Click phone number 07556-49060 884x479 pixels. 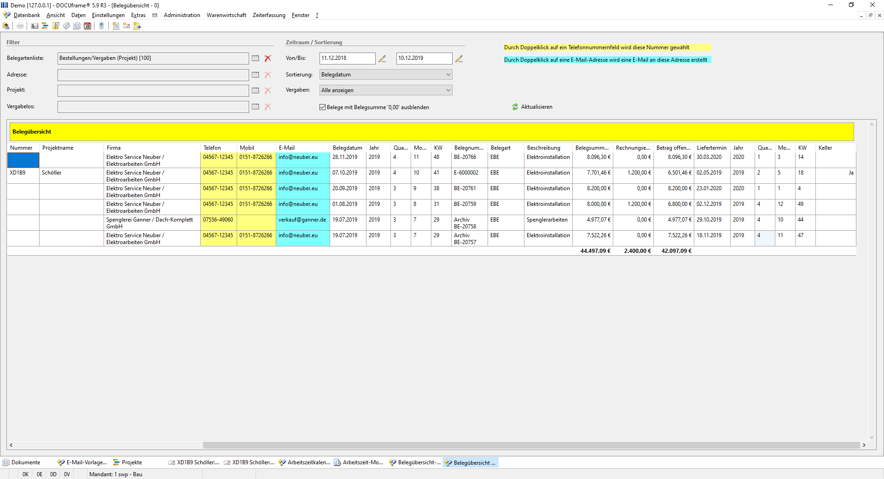coord(218,220)
